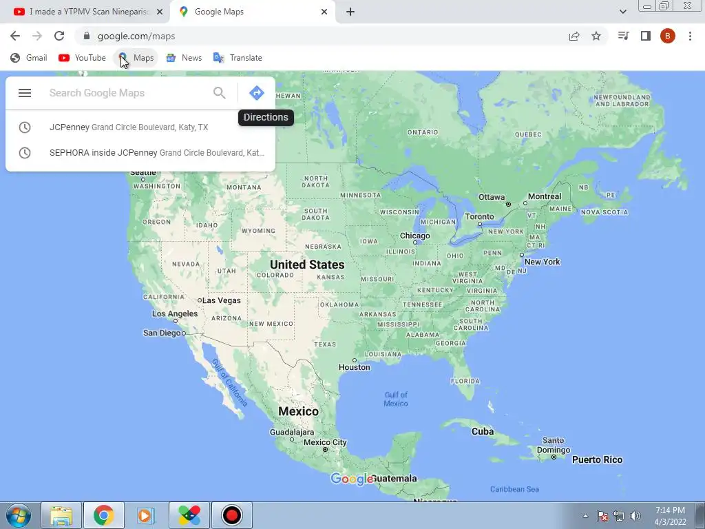Reload the Google Maps page
705x529 pixels.
point(59,36)
